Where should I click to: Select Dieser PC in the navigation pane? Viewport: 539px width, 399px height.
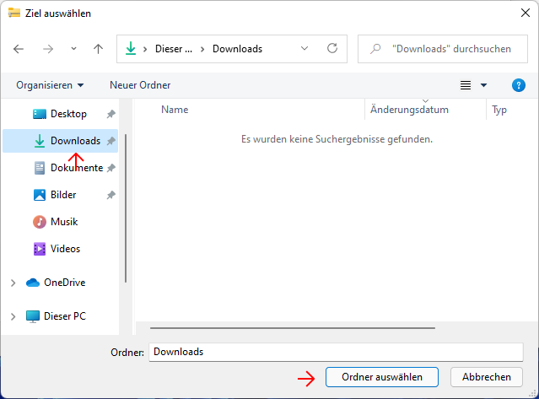pos(65,316)
